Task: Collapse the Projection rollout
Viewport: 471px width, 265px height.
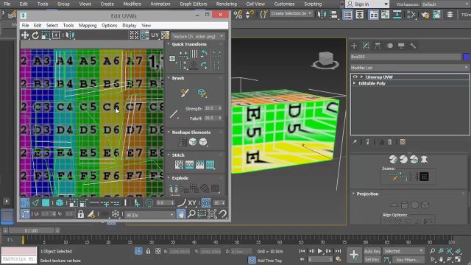Action: point(367,194)
